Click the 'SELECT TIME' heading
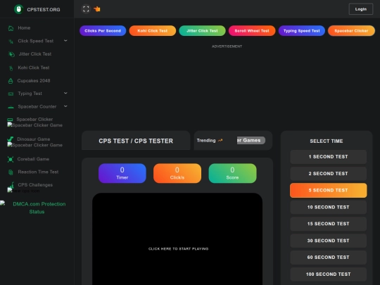Viewport: 380px width, 285px height. 327,141
